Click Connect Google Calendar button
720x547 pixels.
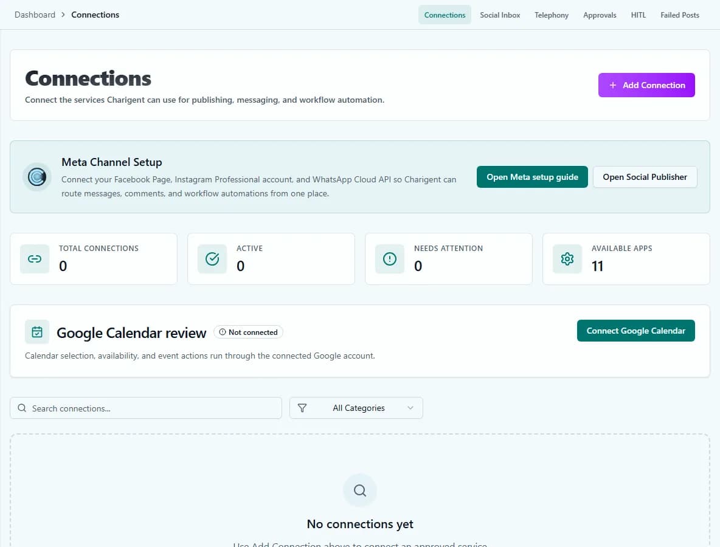point(636,331)
